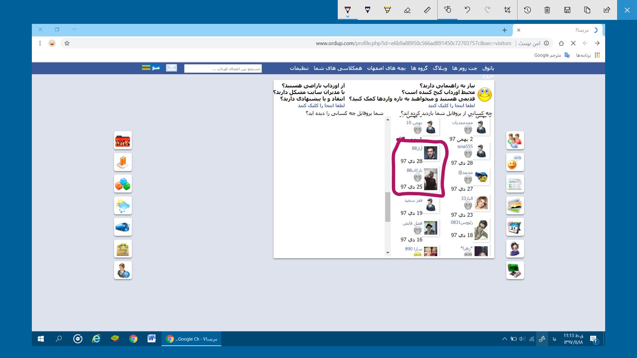Activate the crop tool

click(x=507, y=10)
